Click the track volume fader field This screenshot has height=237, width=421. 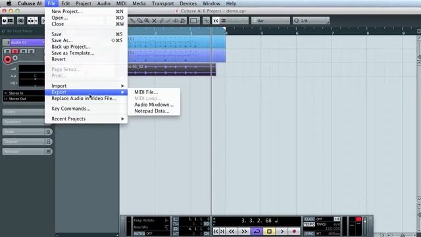(x=32, y=68)
